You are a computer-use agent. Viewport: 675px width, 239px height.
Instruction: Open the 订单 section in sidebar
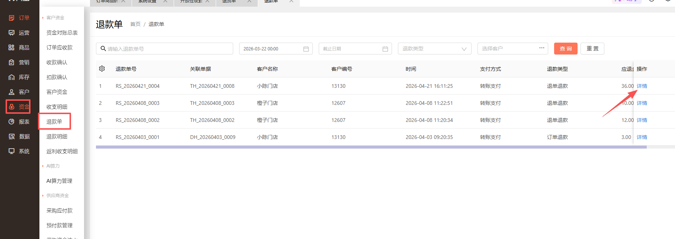point(19,18)
